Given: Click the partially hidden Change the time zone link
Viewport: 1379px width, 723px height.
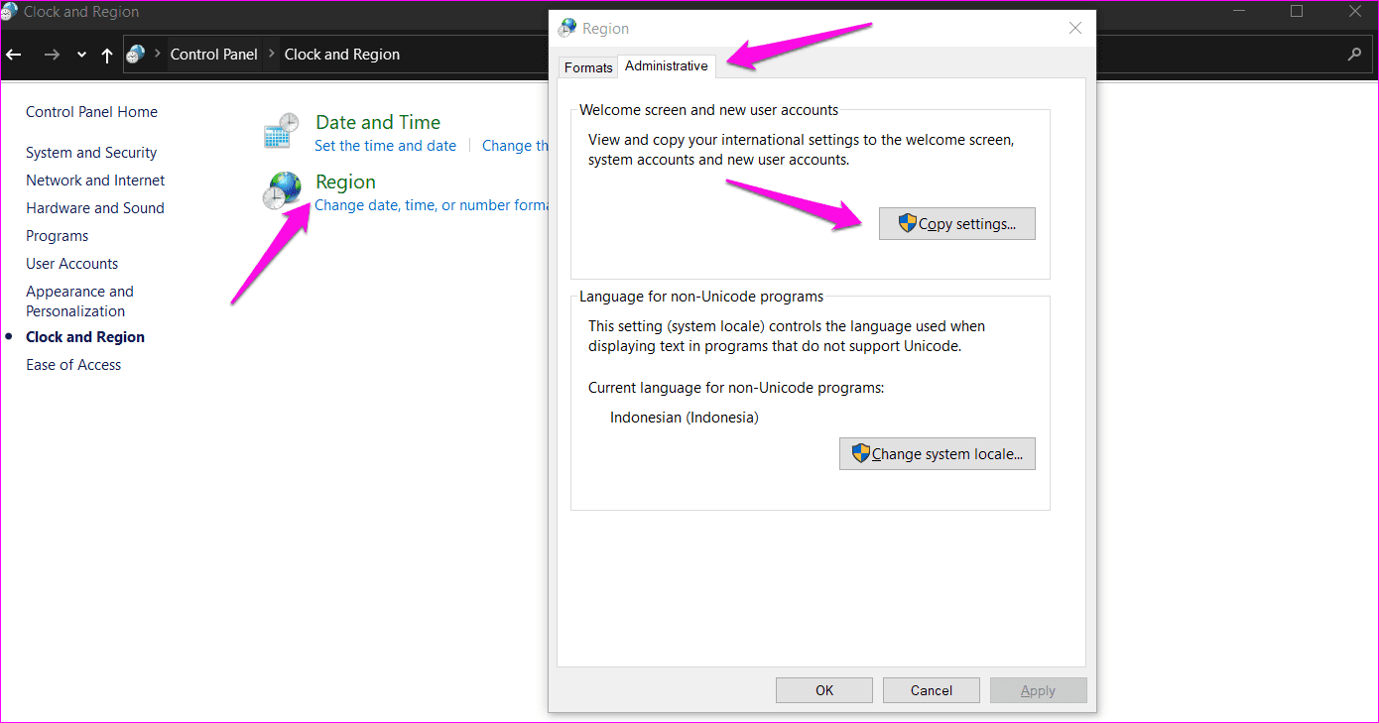Looking at the screenshot, I should tap(515, 146).
